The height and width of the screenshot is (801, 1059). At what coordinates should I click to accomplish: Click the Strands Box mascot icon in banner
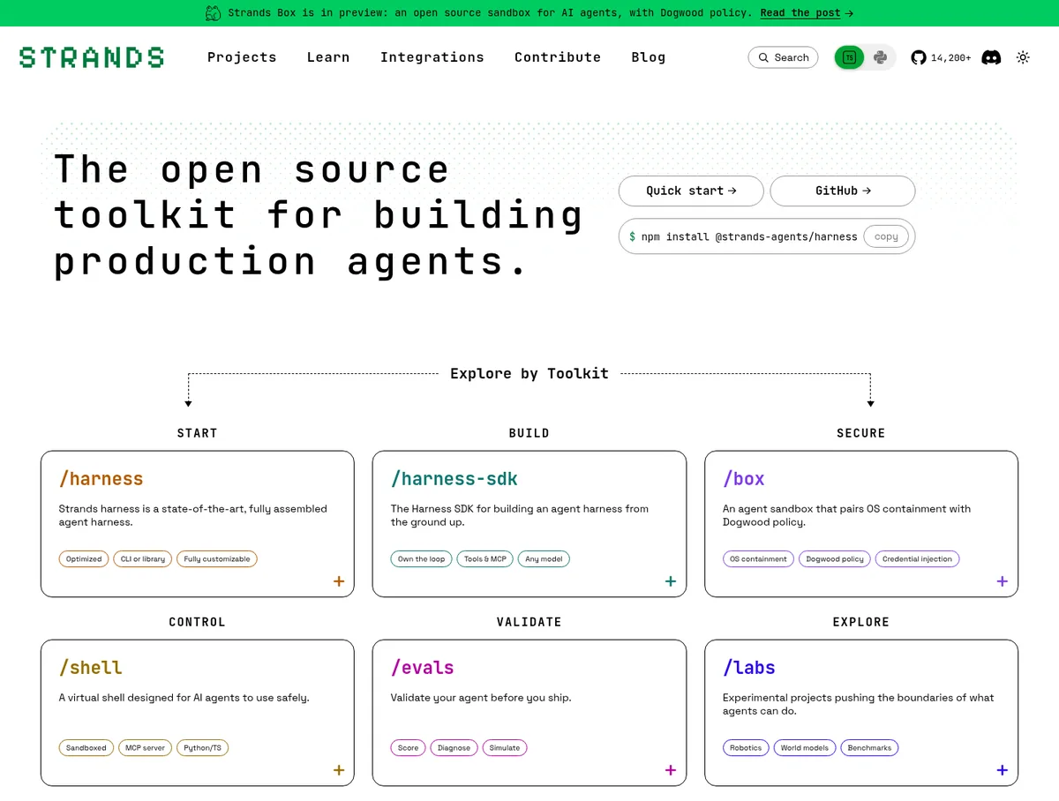[x=213, y=13]
